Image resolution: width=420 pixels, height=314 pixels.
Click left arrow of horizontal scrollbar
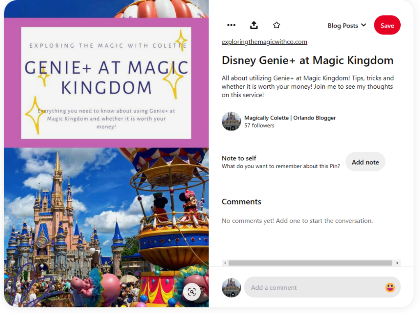(225, 263)
